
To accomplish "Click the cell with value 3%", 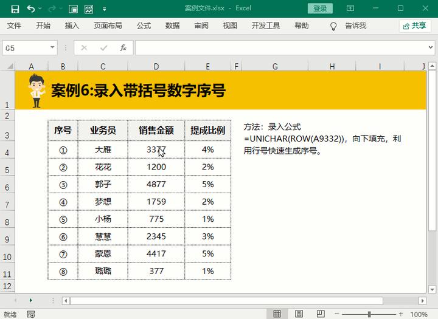I will click(208, 236).
